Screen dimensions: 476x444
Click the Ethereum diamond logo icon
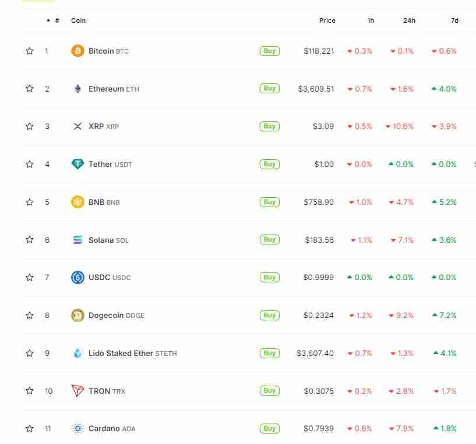pos(77,89)
